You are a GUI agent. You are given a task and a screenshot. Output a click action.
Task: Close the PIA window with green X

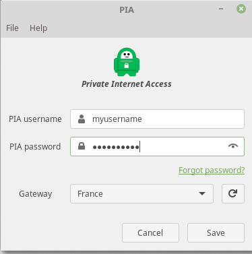pos(241,9)
